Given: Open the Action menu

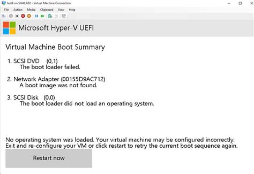Looking at the screenshot, I should 18,10.
